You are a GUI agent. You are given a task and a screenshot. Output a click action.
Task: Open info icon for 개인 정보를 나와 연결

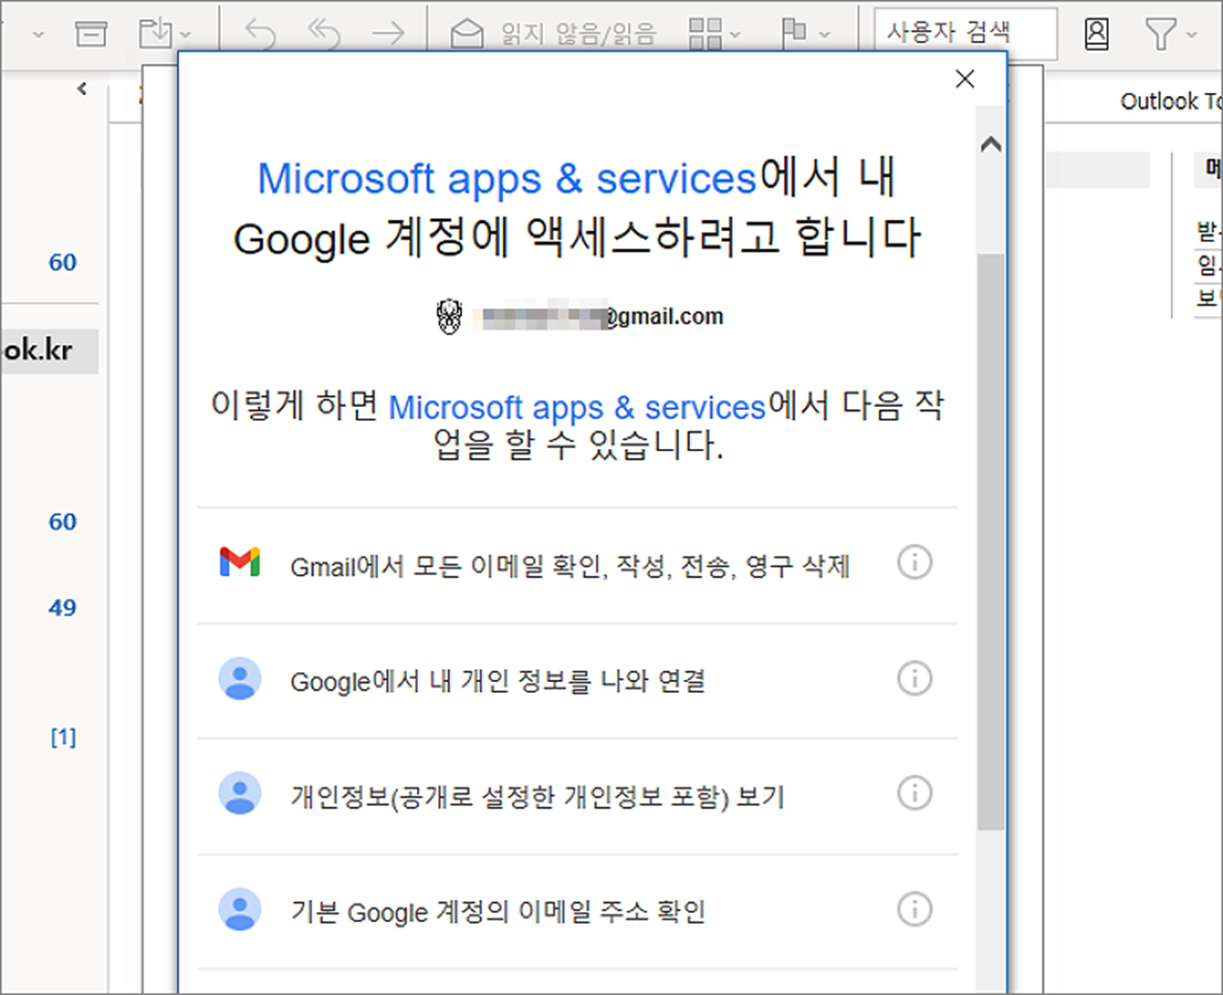(x=915, y=678)
